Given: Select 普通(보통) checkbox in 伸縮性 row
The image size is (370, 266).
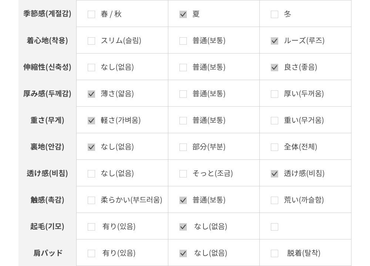Looking at the screenshot, I should coord(183,68).
